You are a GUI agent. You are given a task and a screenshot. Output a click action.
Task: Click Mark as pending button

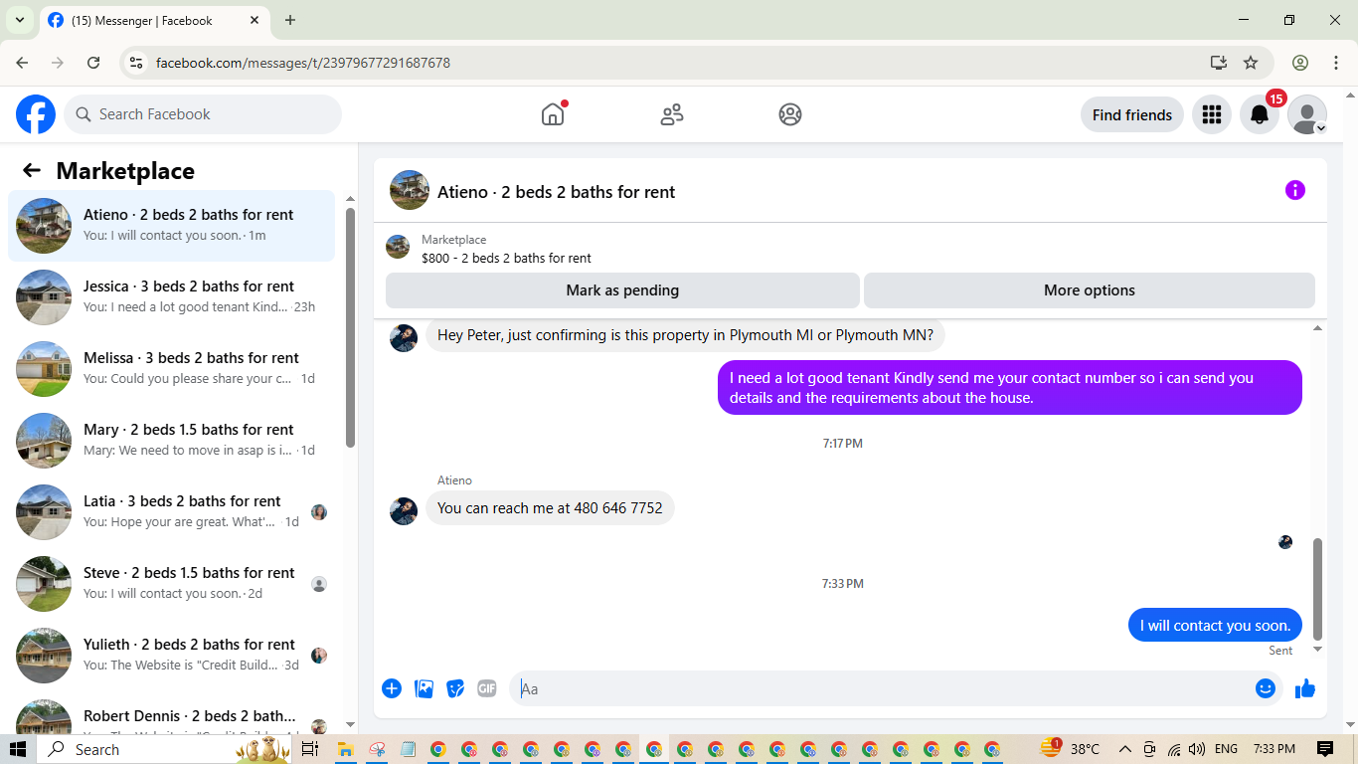pyautogui.click(x=622, y=290)
